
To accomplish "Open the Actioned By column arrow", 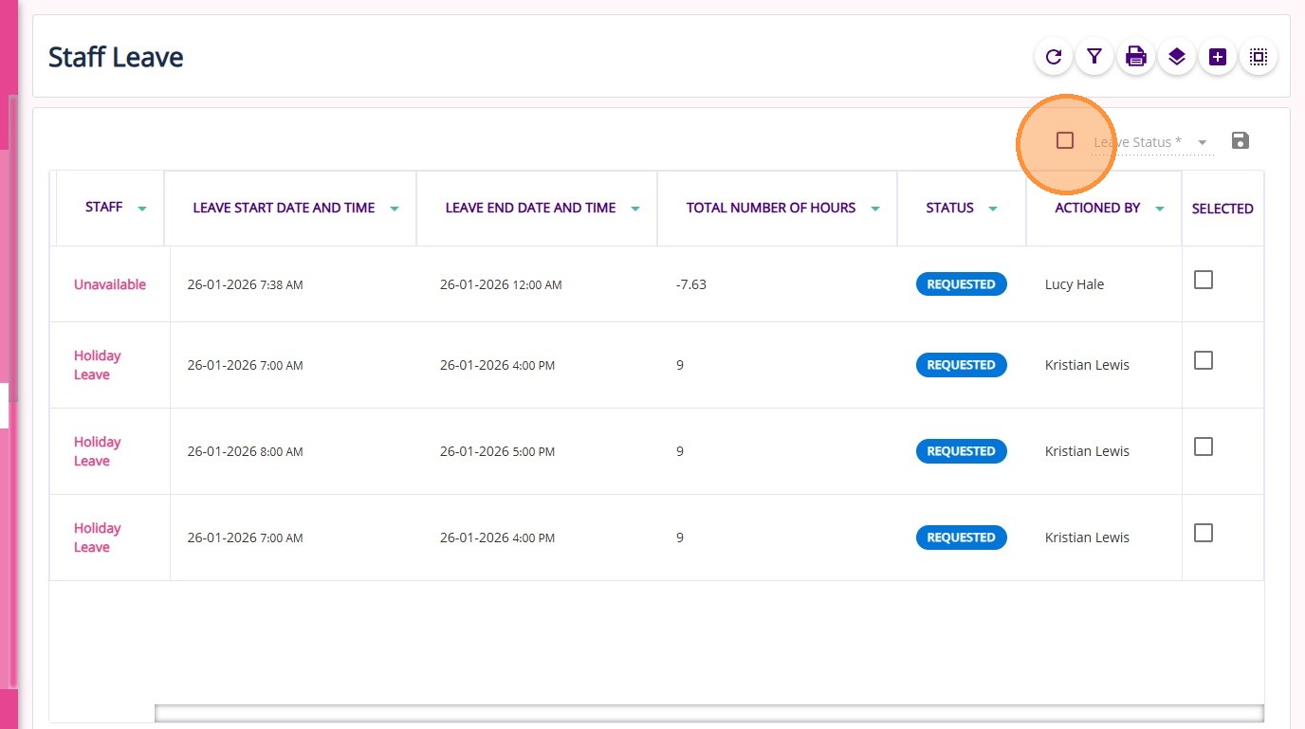I will 1160,209.
